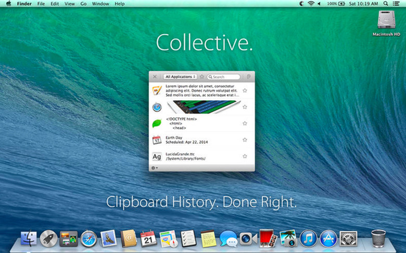Viewport: 406px width, 253px height.
Task: Select the Pages clipboard entry icon
Action: click(157, 90)
